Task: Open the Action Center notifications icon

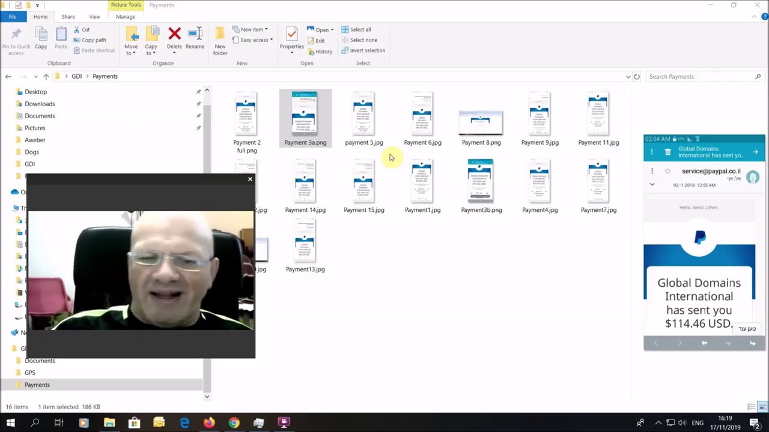Action: (x=755, y=423)
